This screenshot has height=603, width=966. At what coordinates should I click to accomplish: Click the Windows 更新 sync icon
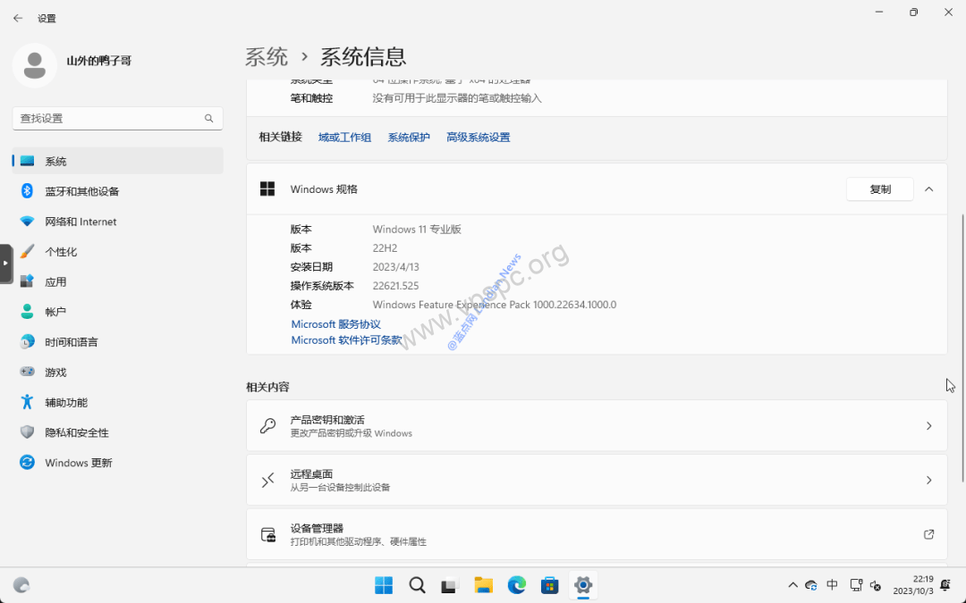click(x=27, y=462)
